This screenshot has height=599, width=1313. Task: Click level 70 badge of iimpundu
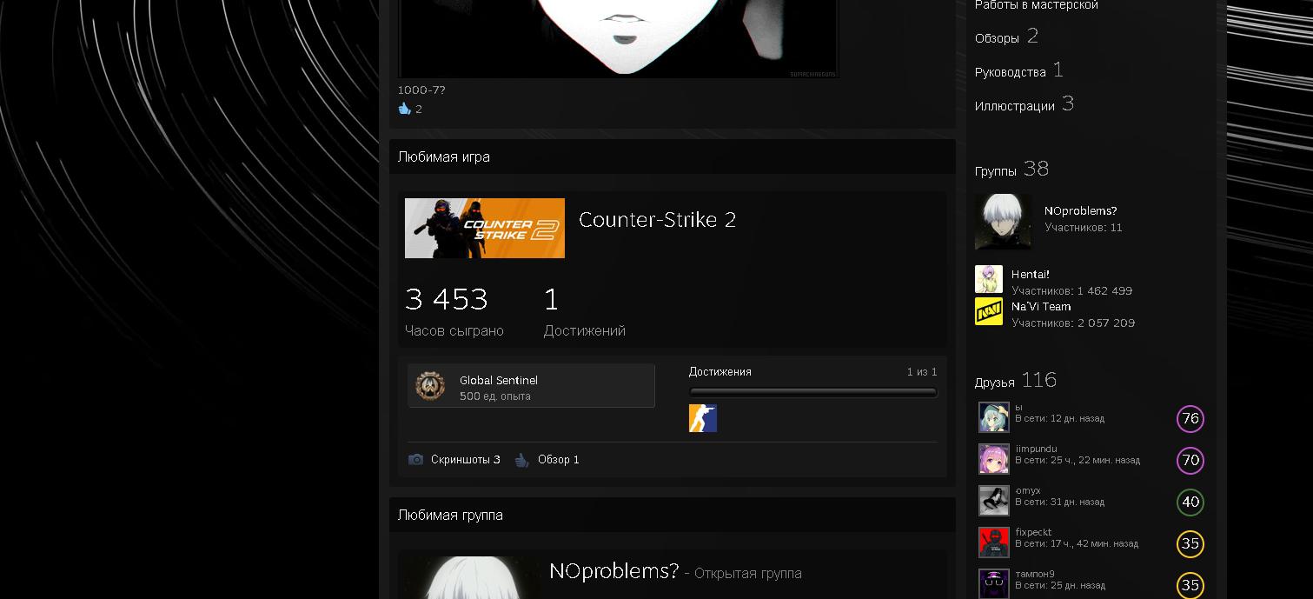click(x=1190, y=461)
